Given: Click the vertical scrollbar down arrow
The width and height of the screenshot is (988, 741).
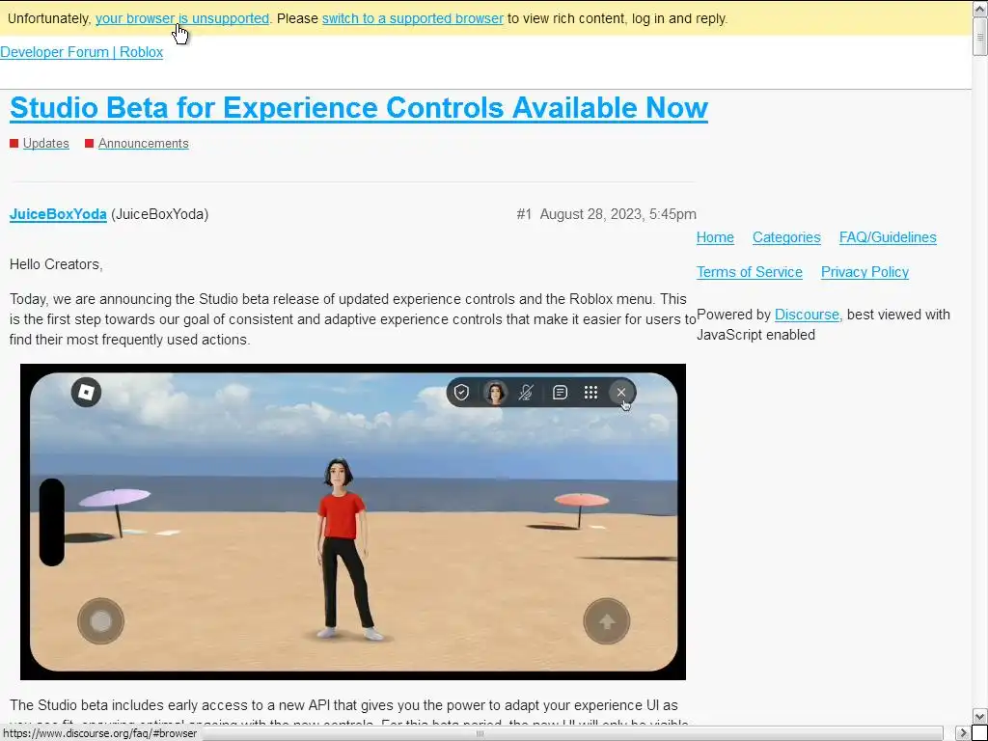Looking at the screenshot, I should coord(980,717).
